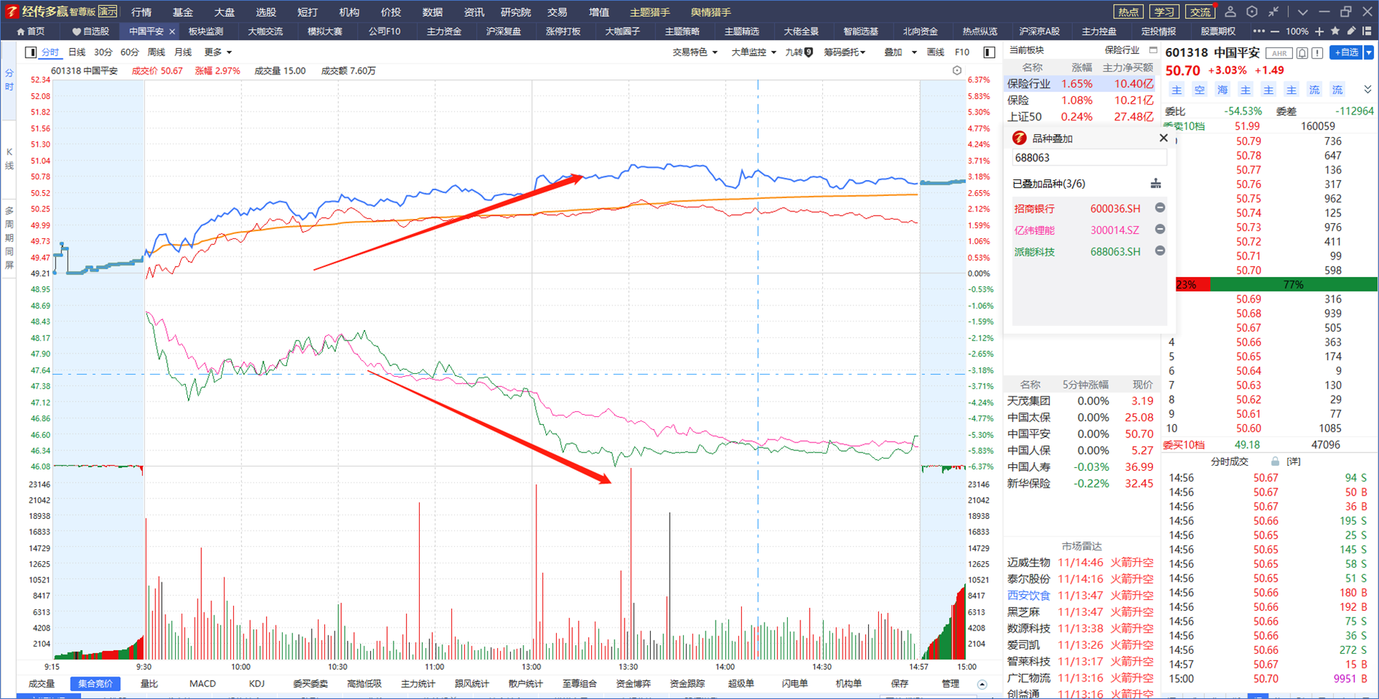Select the MACD indicator at bottom
The image size is (1379, 699).
coord(203,684)
